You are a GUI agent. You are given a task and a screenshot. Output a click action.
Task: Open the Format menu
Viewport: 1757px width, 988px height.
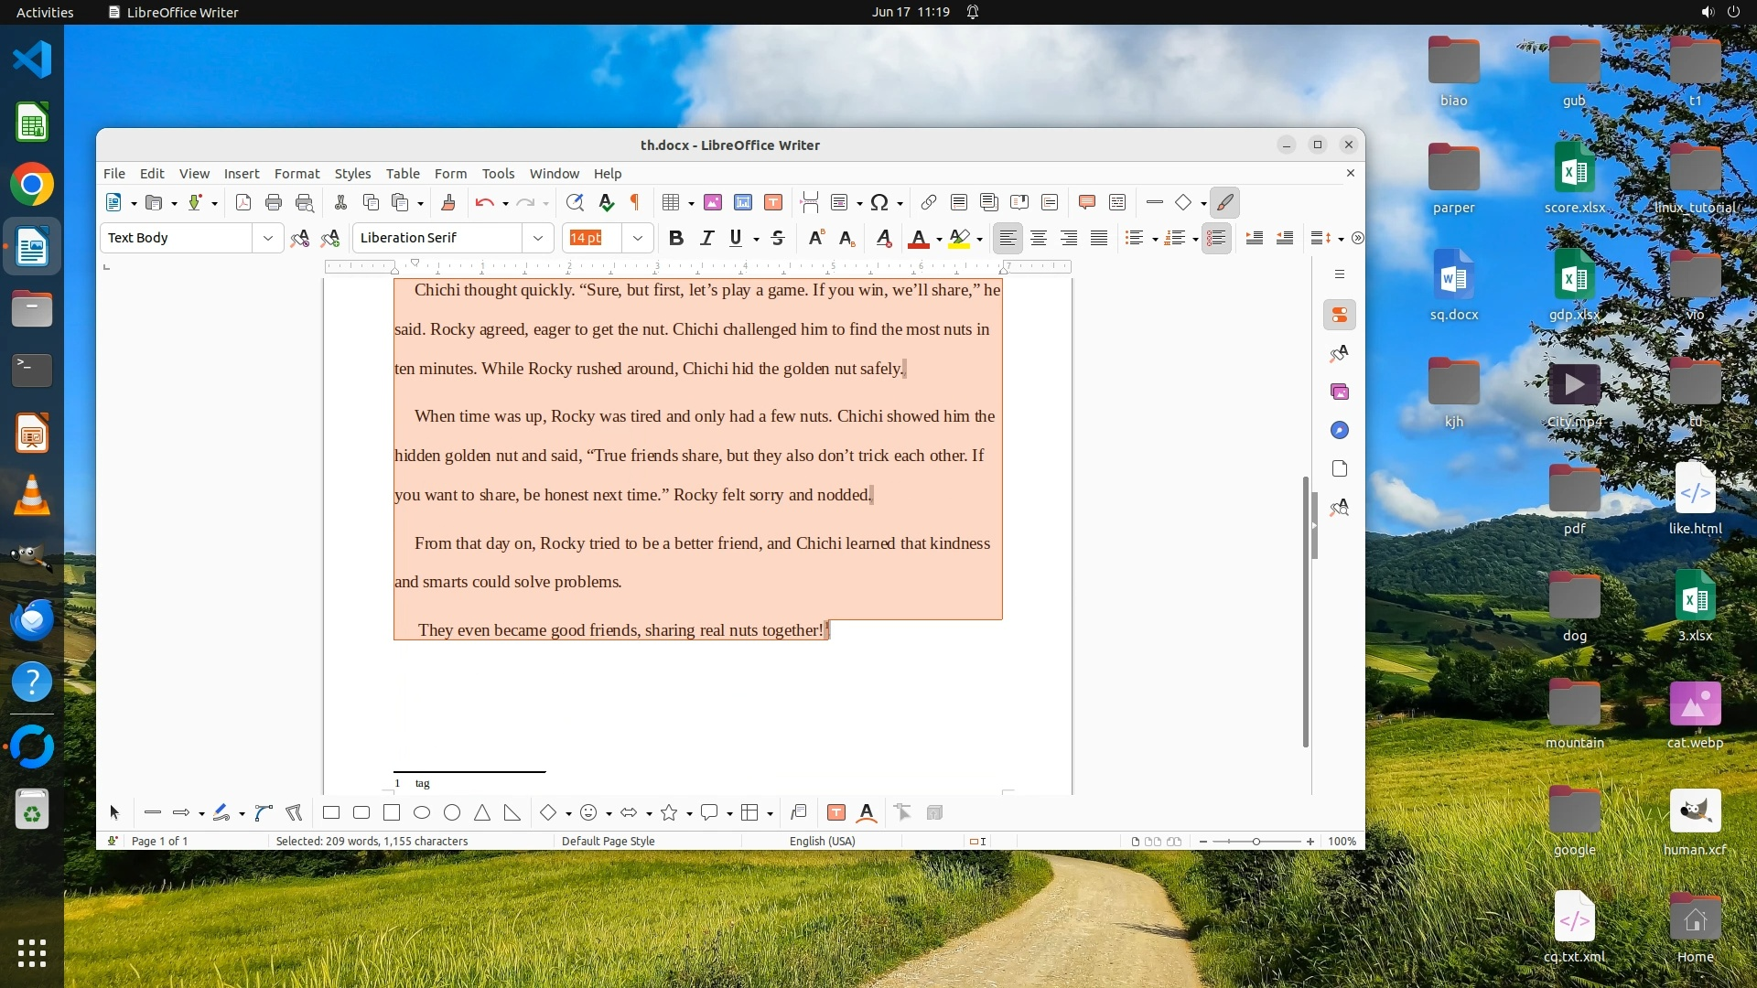pos(296,174)
